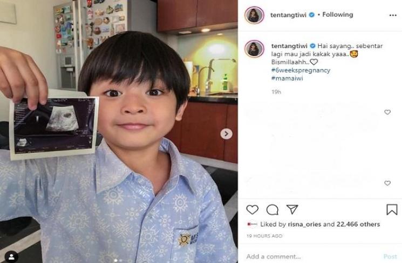Toggle the Following button
Viewport: 402px width, 263px height.
coord(338,15)
